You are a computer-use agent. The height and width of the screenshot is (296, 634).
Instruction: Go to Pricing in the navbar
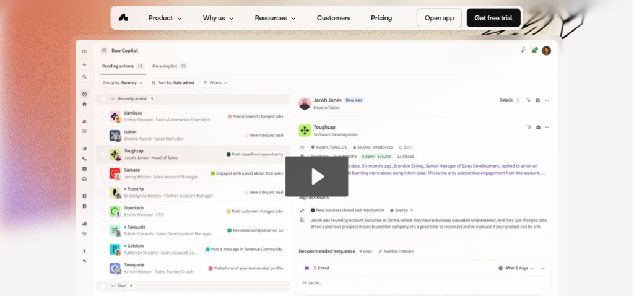pyautogui.click(x=381, y=18)
